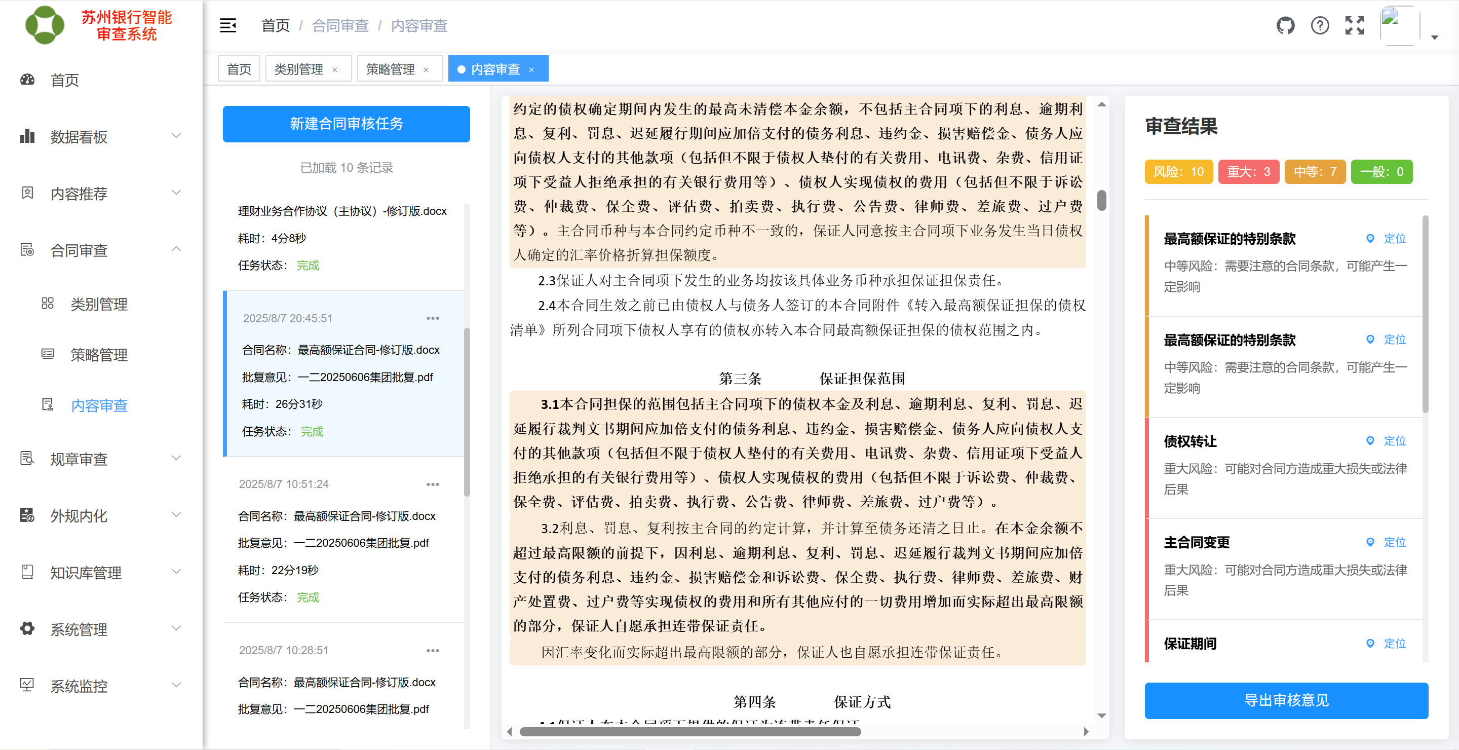The image size is (1459, 750).
Task: Click 导出审核意见 button
Action: 1286,701
